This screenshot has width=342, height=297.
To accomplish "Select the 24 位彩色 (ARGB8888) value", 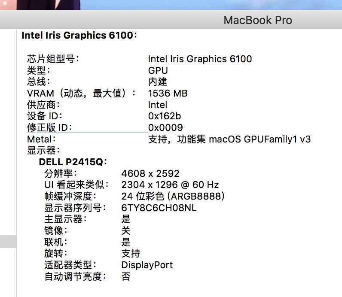I will (173, 196).
